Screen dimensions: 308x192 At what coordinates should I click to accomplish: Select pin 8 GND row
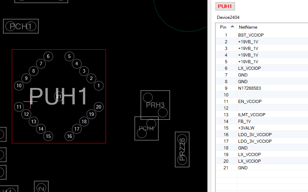[x=262, y=81]
